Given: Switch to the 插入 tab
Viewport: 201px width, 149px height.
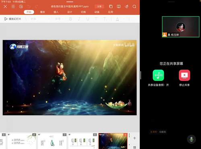Looking at the screenshot, I should pyautogui.click(x=56, y=12).
